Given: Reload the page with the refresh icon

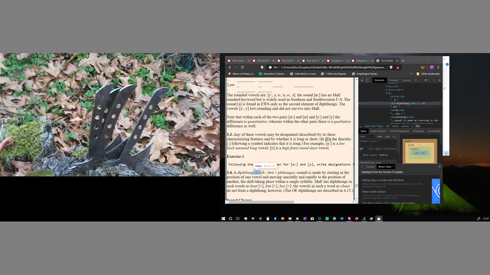Looking at the screenshot, I should point(242,67).
